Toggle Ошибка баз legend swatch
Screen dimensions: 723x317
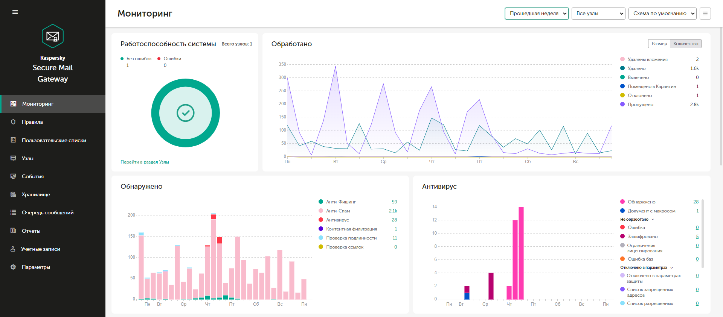coord(622,259)
